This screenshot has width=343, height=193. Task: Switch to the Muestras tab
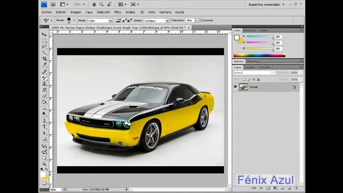[250, 31]
